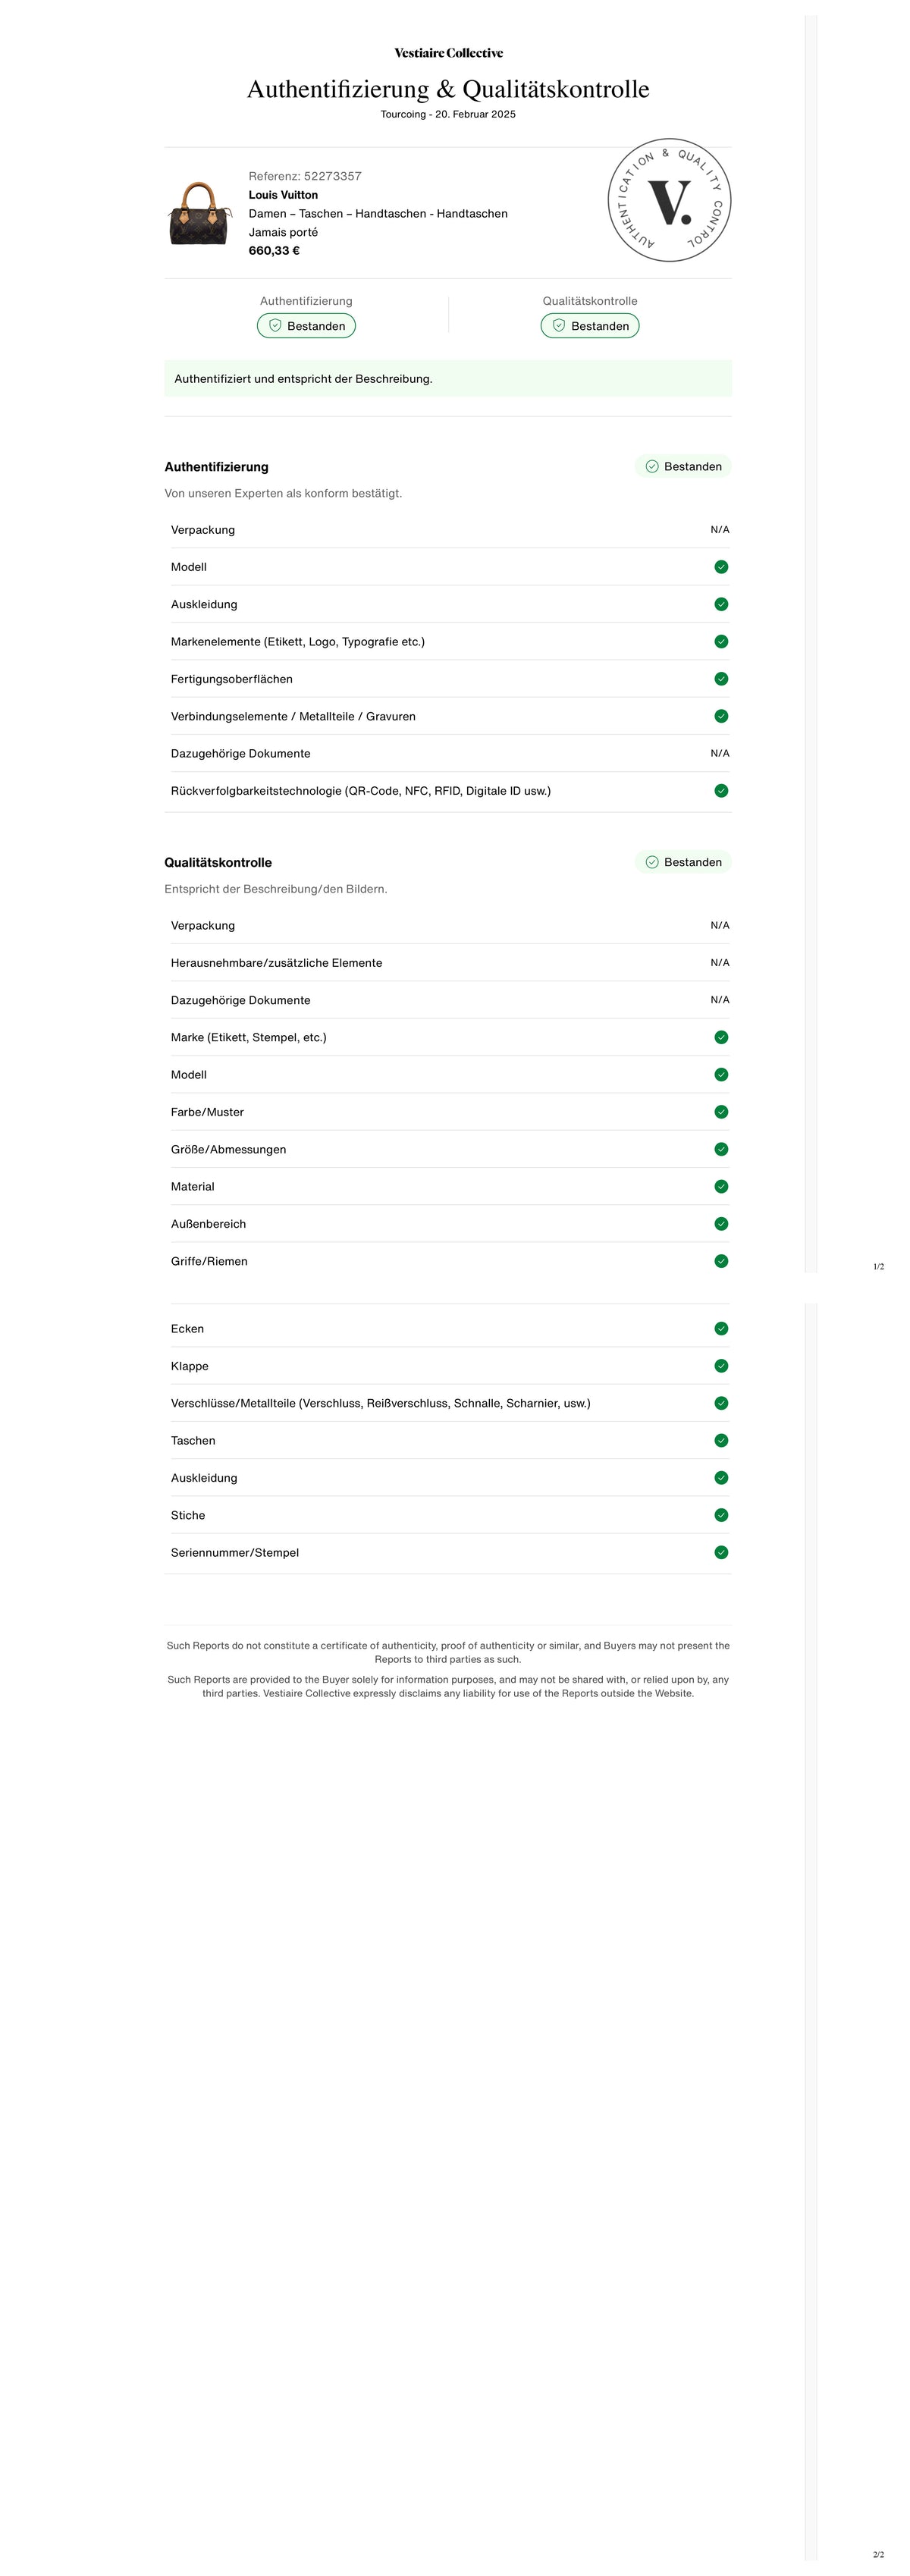Click checkmark next to Größe/Abmessungen
This screenshot has width=910, height=2576.
pos(721,1149)
